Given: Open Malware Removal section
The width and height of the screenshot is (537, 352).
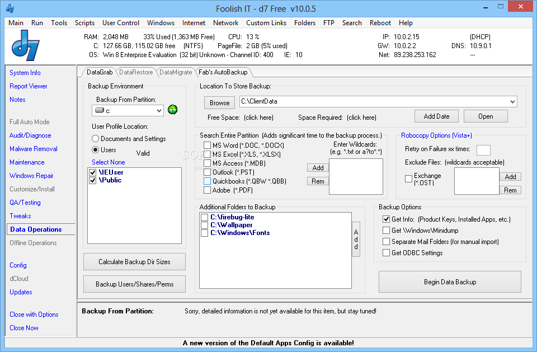Looking at the screenshot, I should (x=34, y=149).
